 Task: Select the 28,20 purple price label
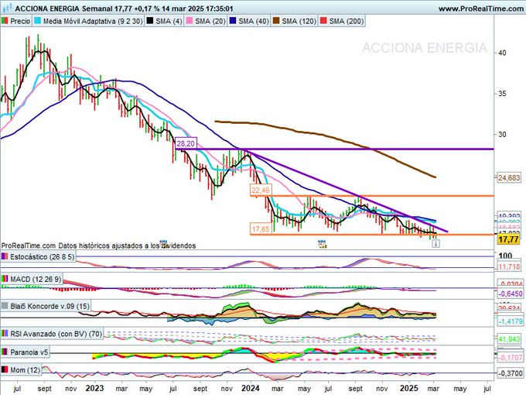(186, 143)
